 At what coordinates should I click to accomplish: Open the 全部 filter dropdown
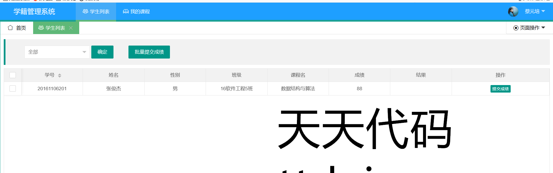pyautogui.click(x=57, y=52)
